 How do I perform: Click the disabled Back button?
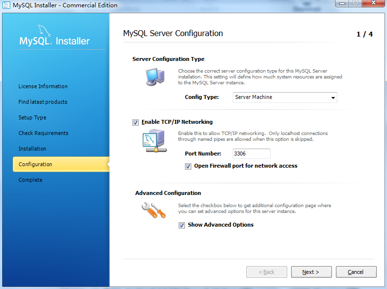tap(267, 272)
